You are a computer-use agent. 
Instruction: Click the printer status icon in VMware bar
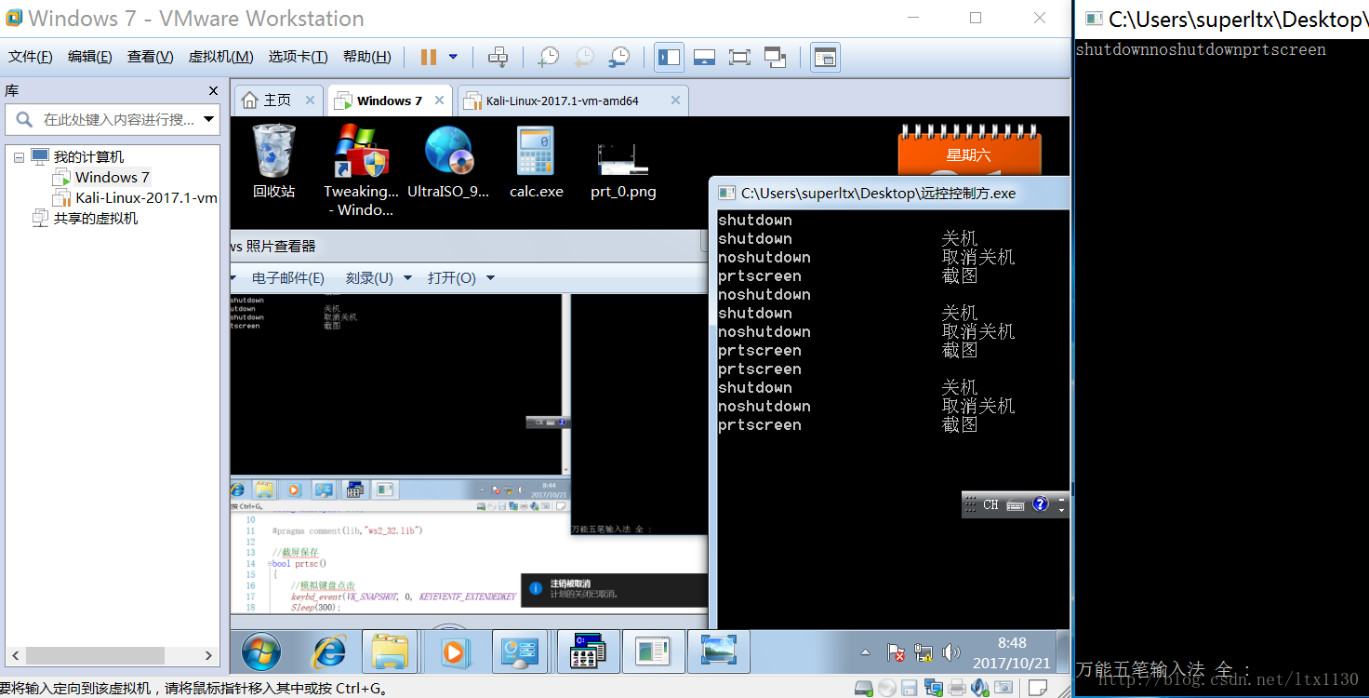(957, 689)
